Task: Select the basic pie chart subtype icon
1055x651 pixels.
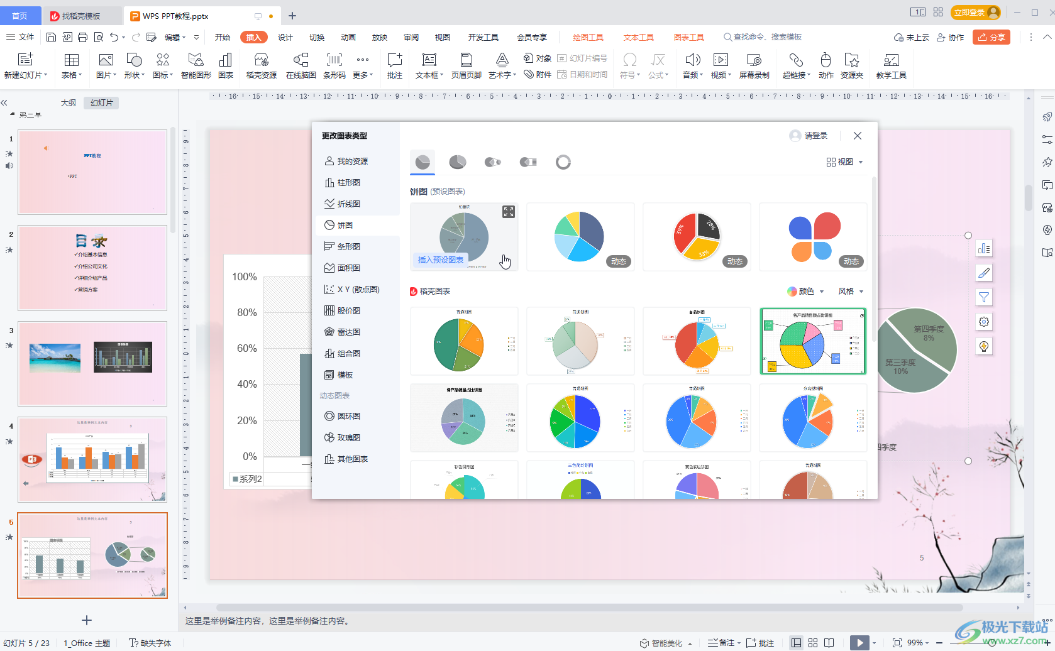Action: coord(423,162)
